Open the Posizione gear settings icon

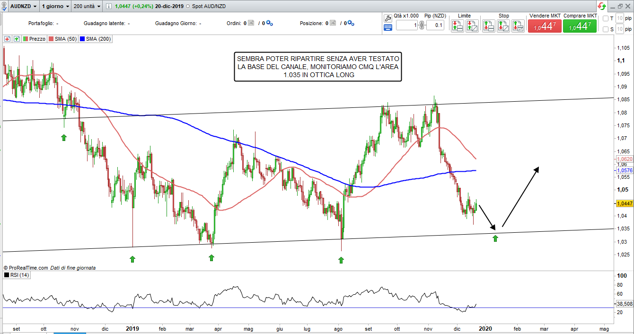point(351,23)
